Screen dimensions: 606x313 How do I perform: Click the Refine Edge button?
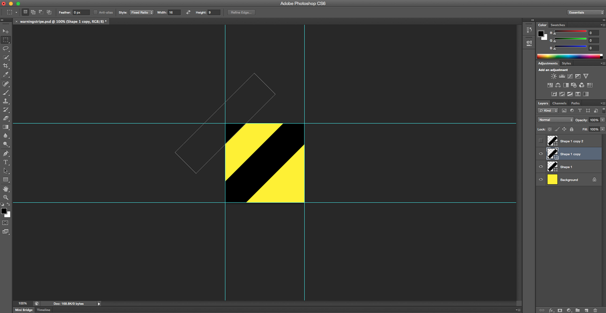click(240, 12)
